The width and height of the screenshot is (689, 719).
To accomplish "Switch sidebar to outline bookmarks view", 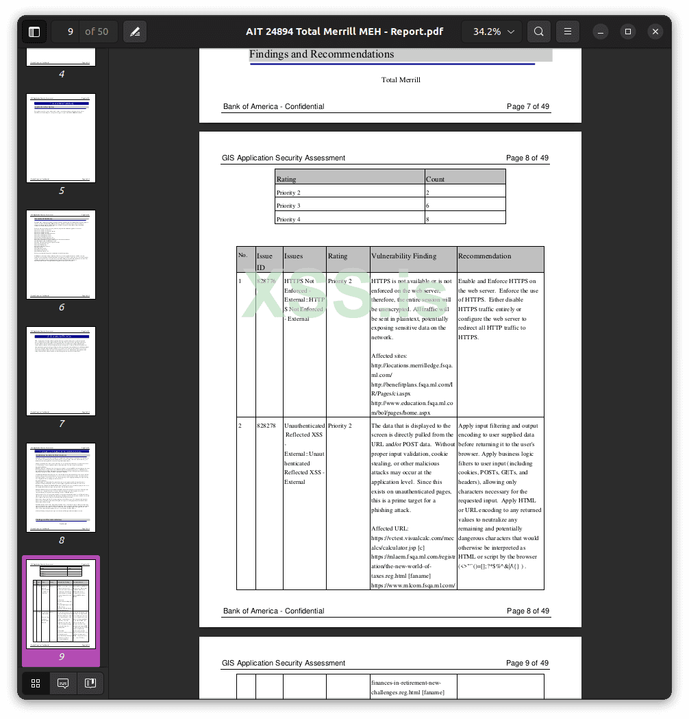I will (90, 683).
